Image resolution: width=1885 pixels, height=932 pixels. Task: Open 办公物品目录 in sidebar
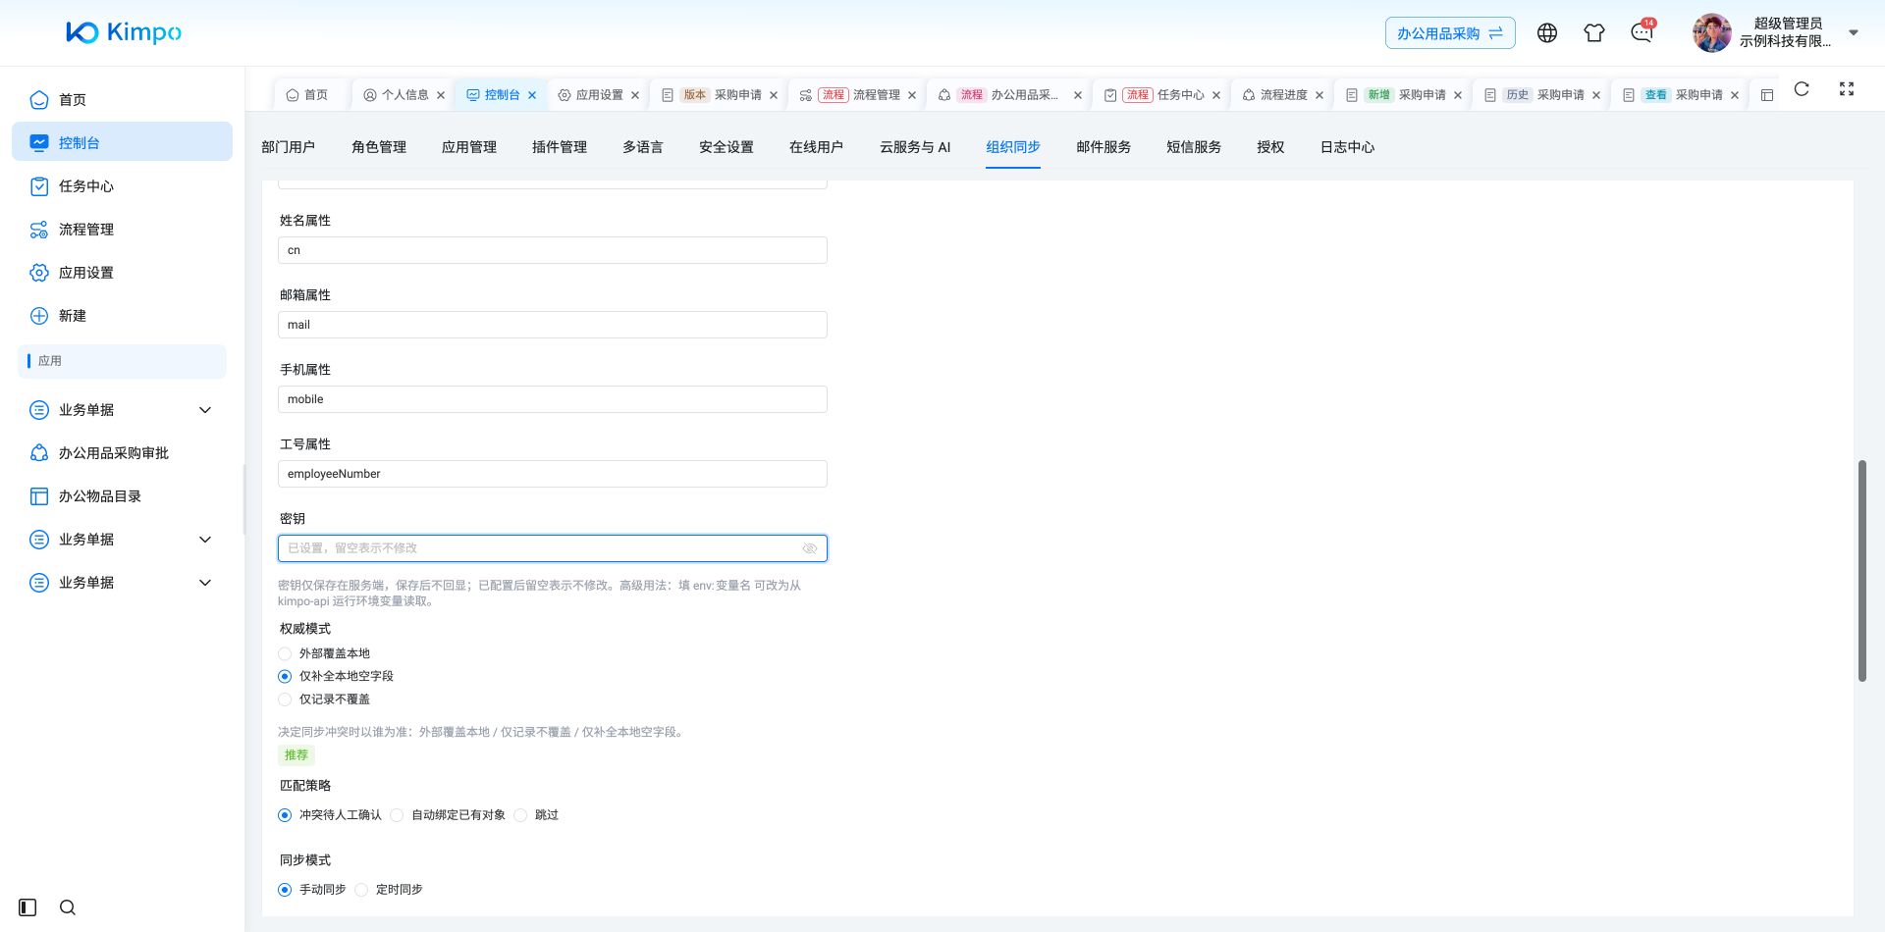coord(122,495)
